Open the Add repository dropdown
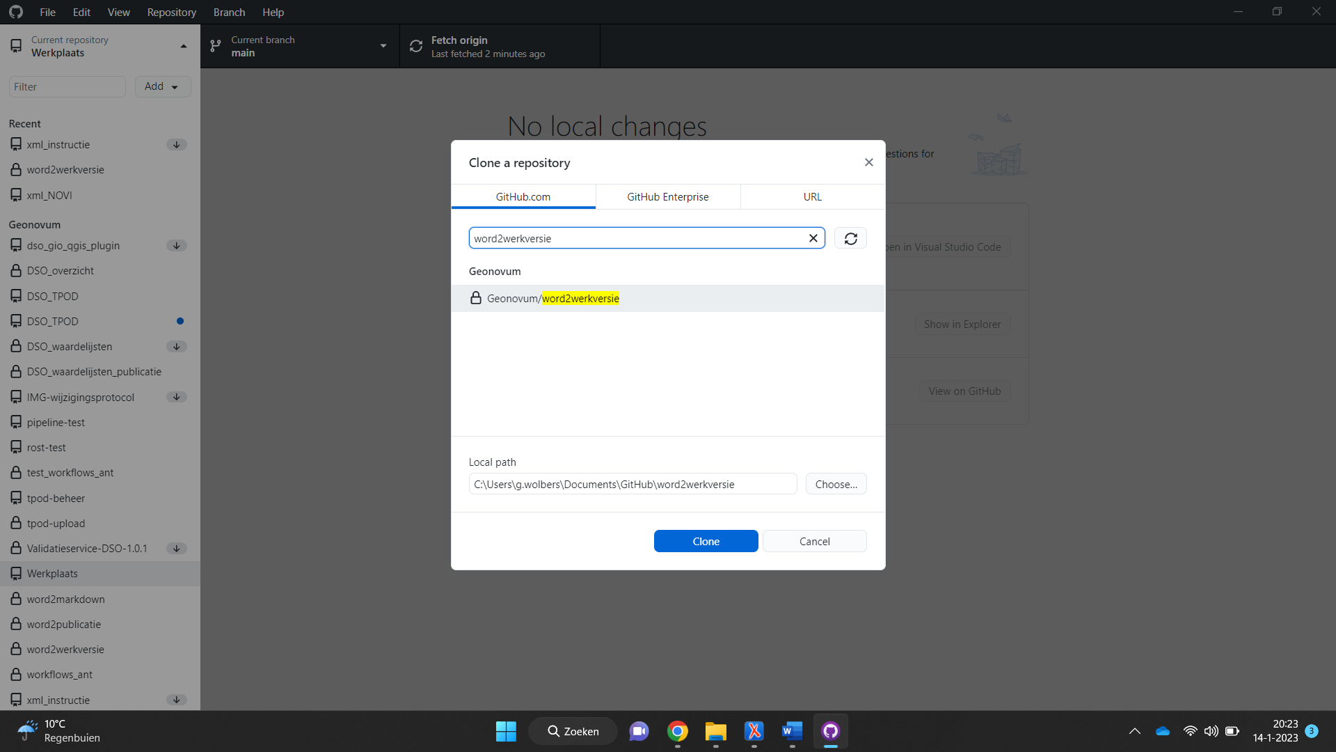 (x=162, y=86)
